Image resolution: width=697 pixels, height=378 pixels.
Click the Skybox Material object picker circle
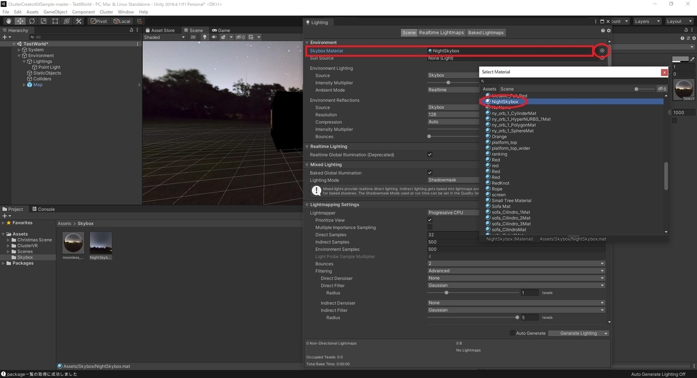(x=602, y=51)
